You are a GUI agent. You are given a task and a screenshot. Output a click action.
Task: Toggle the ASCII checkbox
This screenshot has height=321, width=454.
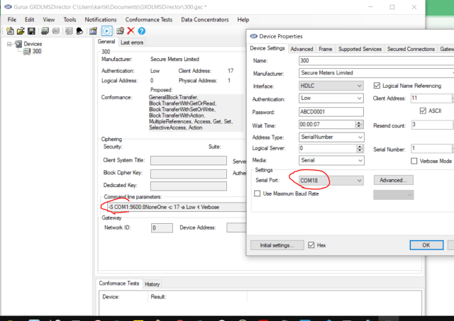[423, 111]
